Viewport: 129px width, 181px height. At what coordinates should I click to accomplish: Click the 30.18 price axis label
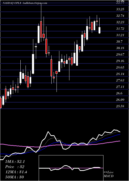120,48
